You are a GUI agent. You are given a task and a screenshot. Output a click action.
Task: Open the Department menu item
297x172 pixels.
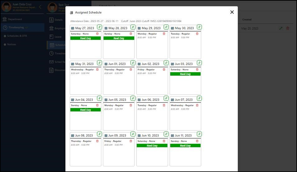tap(15, 19)
